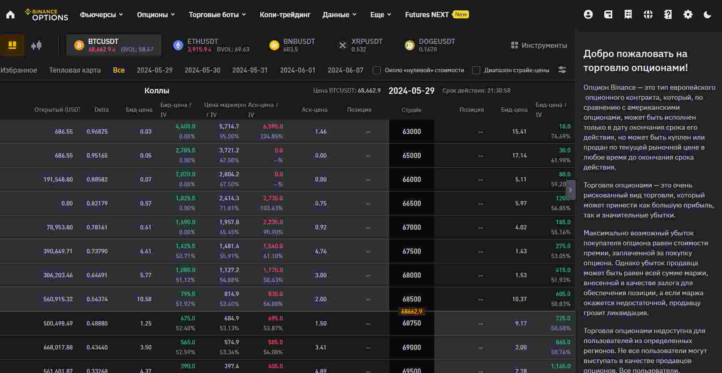Select the BTCUSDT bitcoin icon
The image size is (722, 373).
(x=79, y=45)
